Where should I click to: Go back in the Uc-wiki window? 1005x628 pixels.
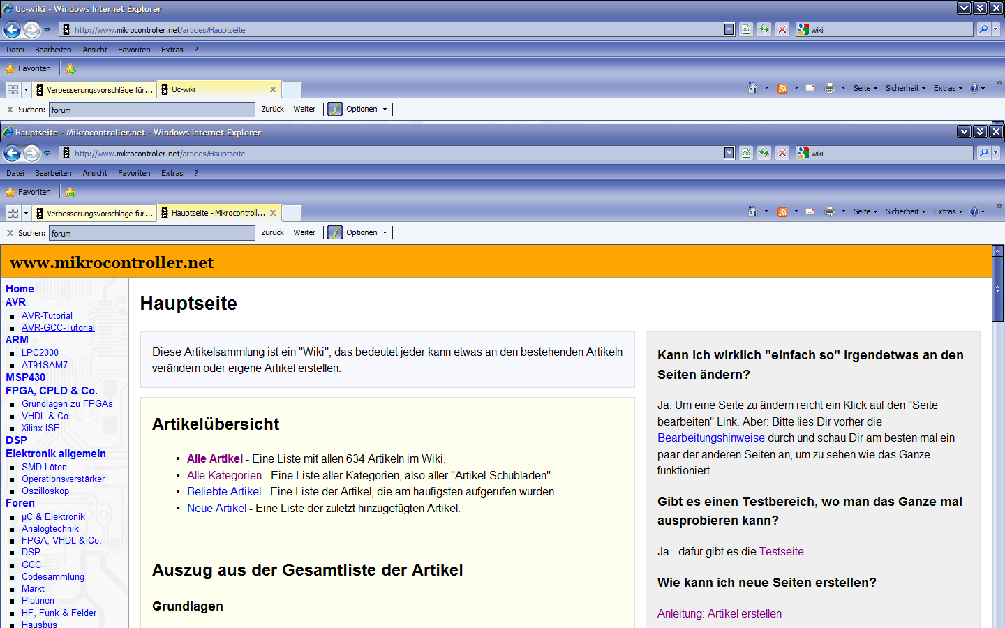[x=12, y=29]
